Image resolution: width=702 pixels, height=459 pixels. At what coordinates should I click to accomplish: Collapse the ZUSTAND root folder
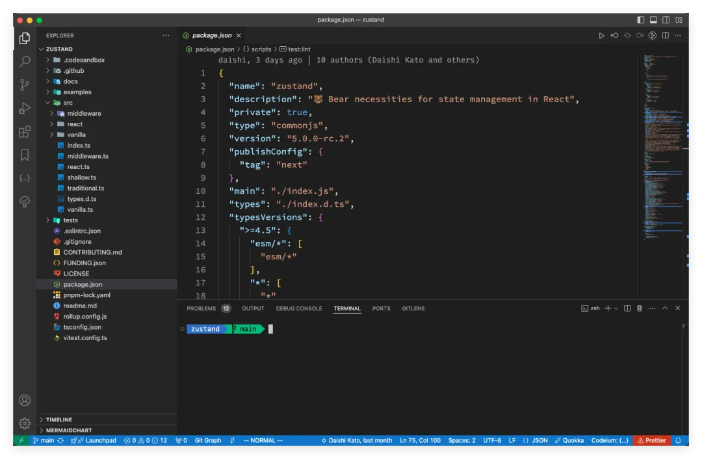[107, 49]
